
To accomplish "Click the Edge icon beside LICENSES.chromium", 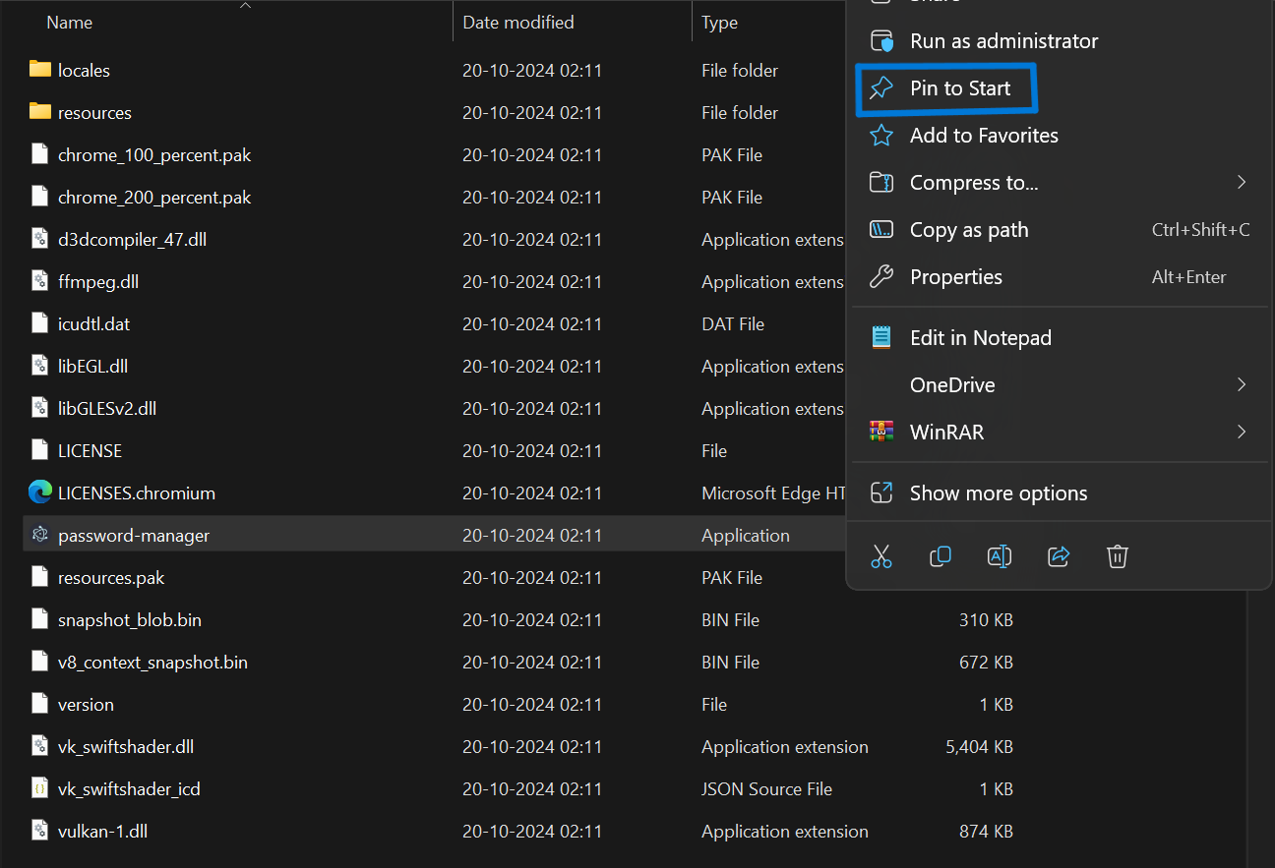I will coord(40,492).
